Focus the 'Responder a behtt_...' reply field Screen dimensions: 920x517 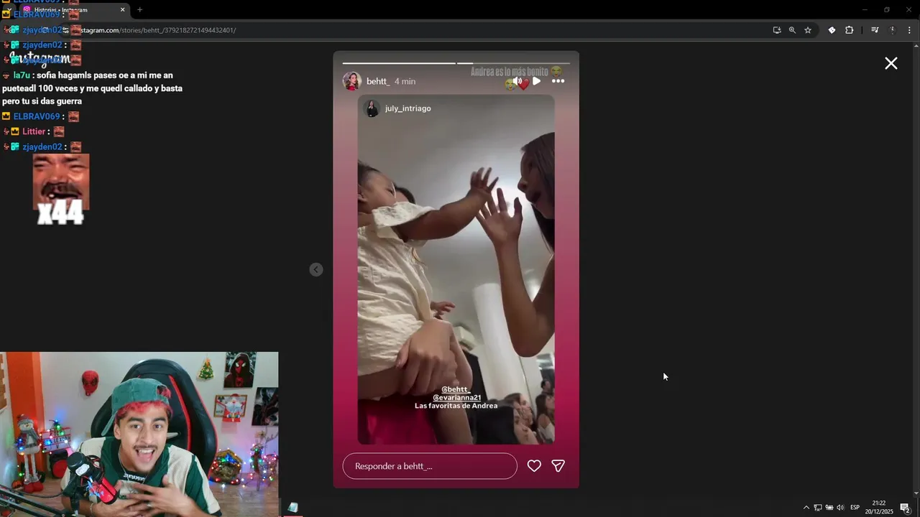pyautogui.click(x=430, y=466)
